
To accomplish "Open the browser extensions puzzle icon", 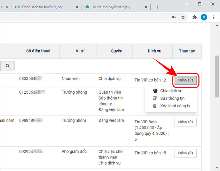I will click(195, 17).
